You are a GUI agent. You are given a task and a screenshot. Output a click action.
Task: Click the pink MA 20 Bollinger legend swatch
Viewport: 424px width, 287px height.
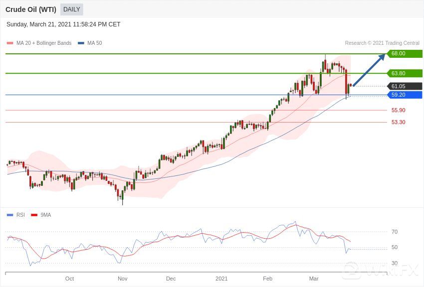(x=10, y=43)
